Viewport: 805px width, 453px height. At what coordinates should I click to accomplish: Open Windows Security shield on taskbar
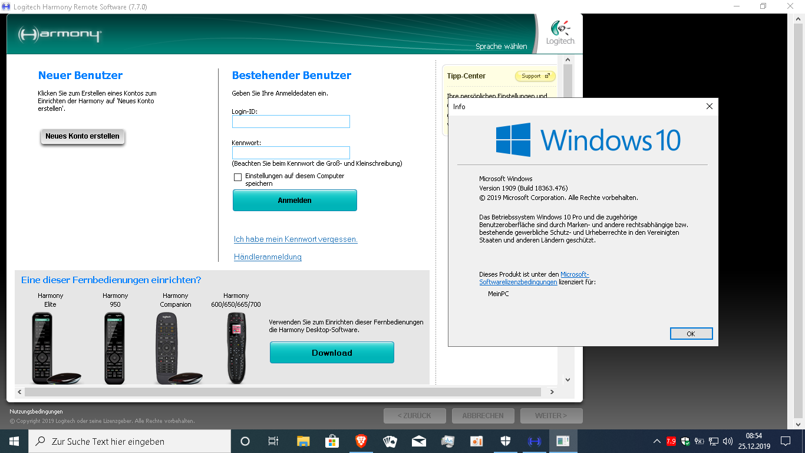click(x=505, y=441)
